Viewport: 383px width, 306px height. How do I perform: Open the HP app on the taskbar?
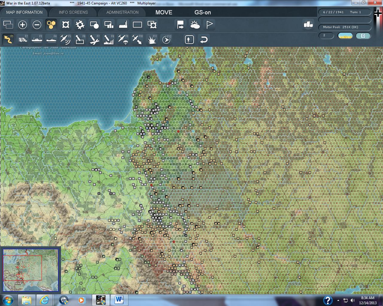64,300
